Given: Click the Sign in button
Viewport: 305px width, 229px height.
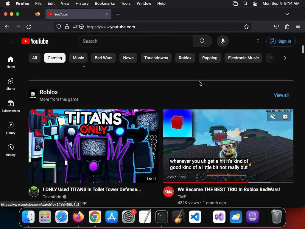Looking at the screenshot, I should pos(281,41).
